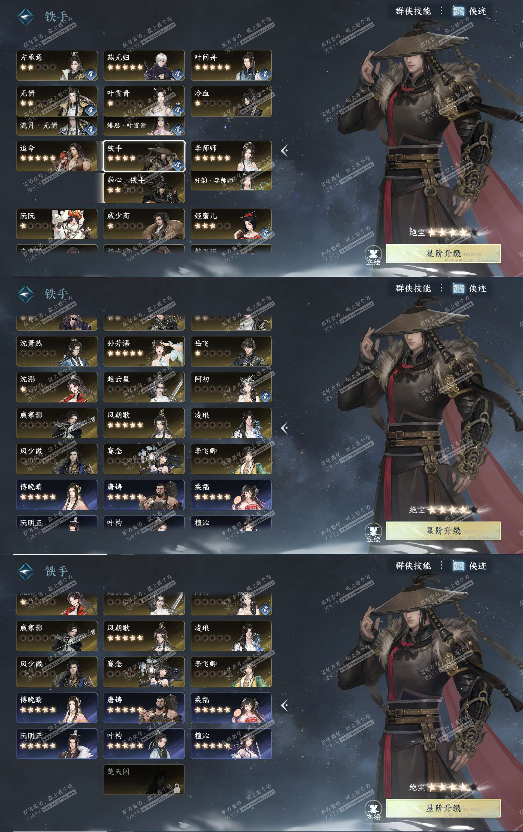Select the 纤韵·李师师 skin variant
Screen dimensions: 523x832
[231, 181]
